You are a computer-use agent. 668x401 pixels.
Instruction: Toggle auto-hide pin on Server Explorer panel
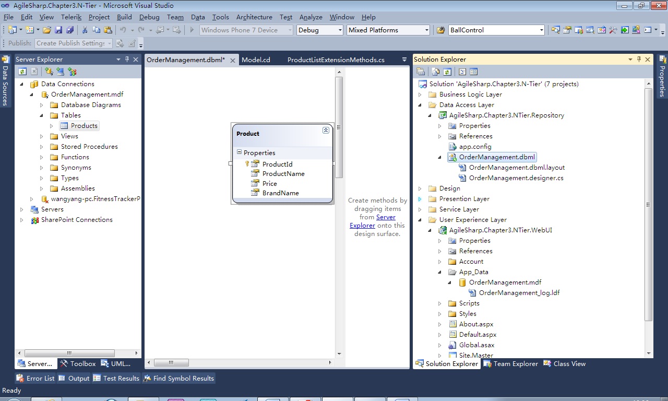pos(127,60)
